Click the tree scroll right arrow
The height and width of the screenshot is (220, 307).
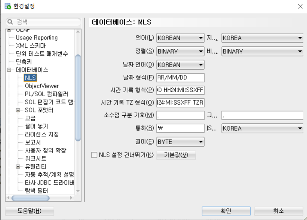[71, 198]
